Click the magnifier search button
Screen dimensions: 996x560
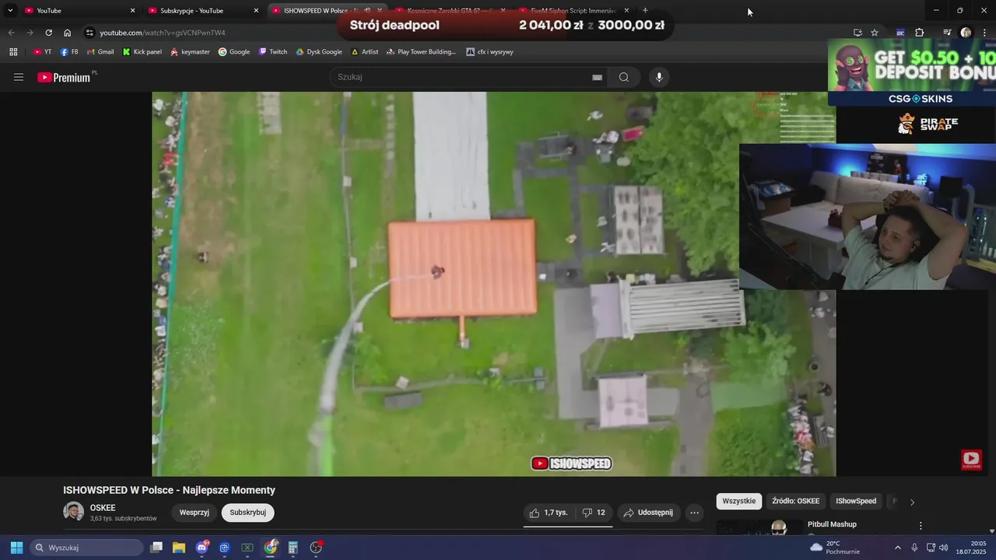624,77
